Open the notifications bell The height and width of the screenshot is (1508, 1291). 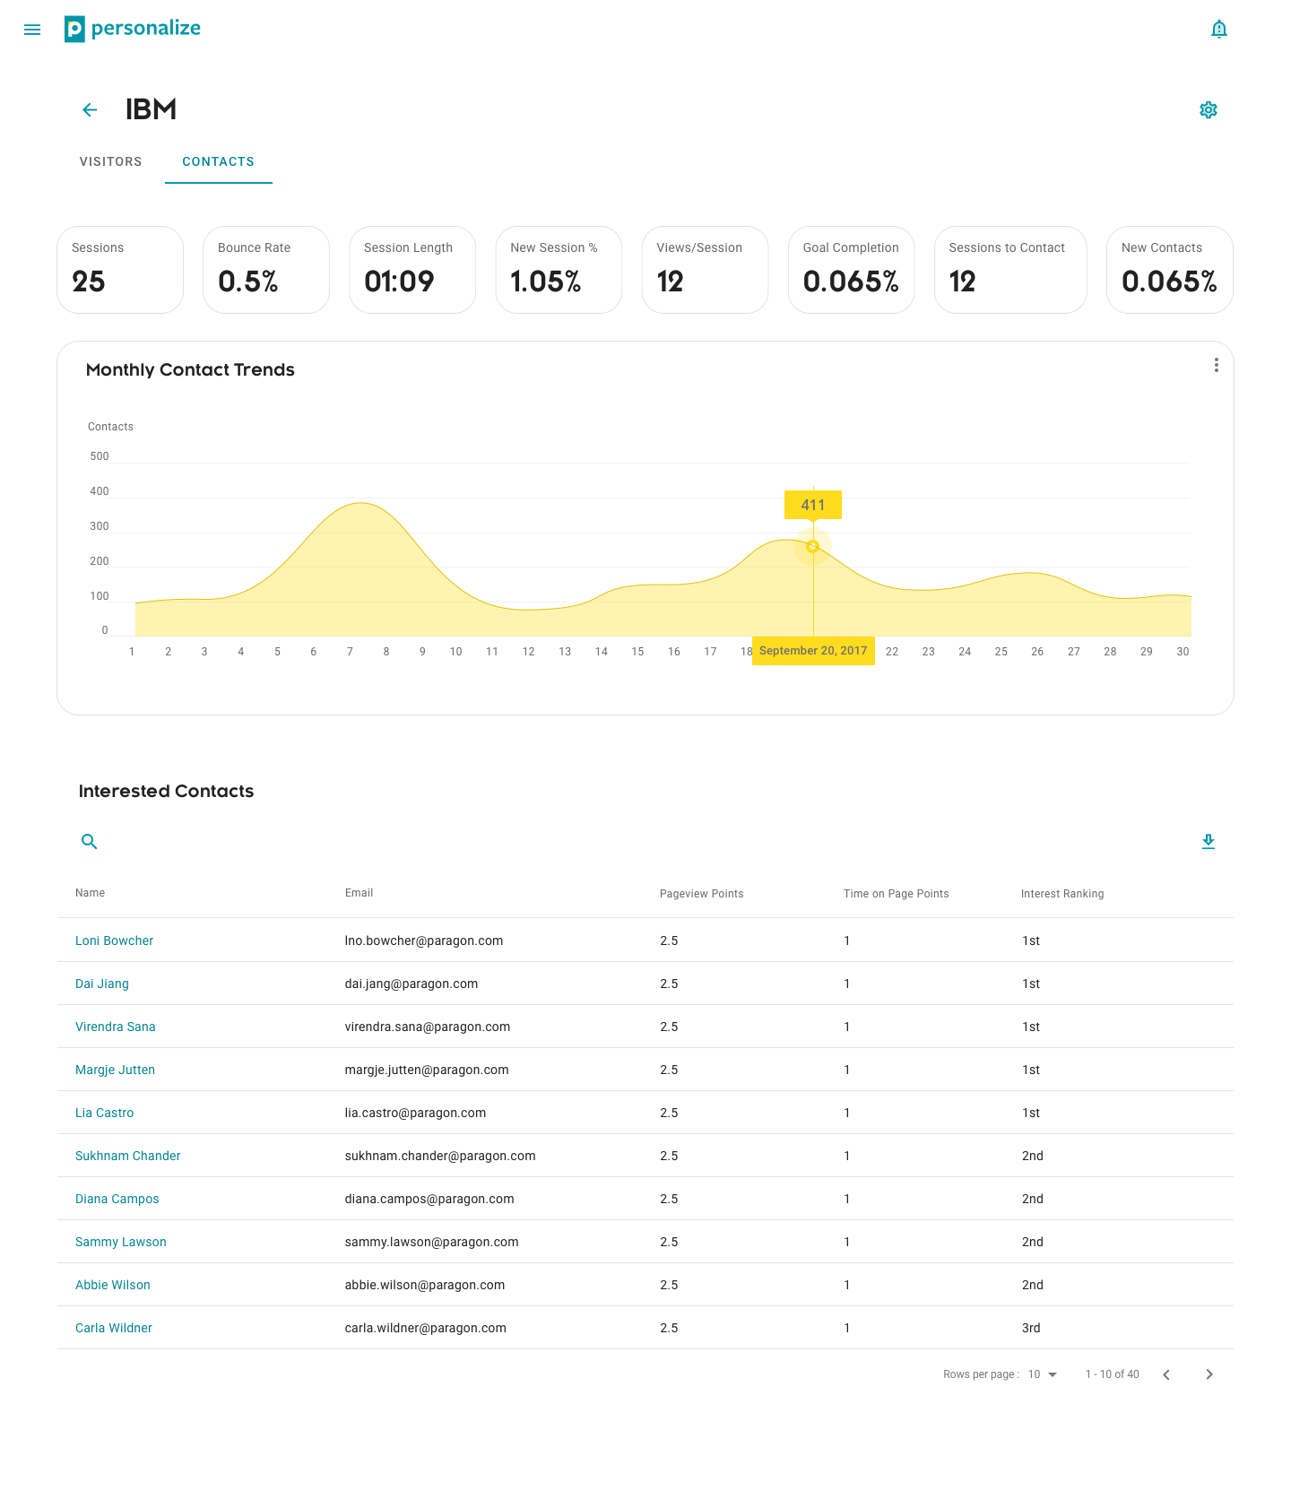pos(1218,30)
